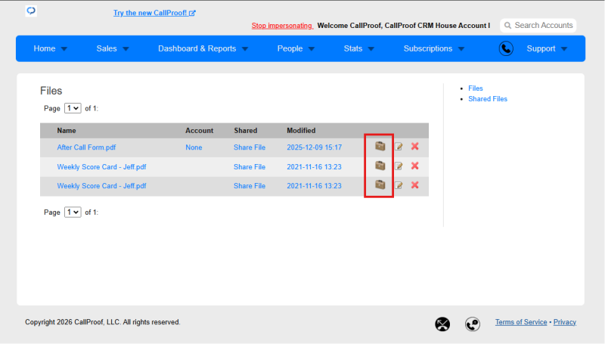The width and height of the screenshot is (605, 344).
Task: Expand the Subscriptions dropdown arrow
Action: point(461,49)
